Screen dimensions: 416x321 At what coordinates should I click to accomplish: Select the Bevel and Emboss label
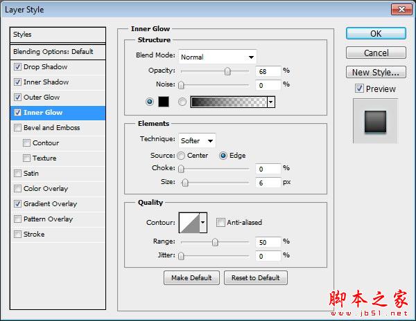point(52,127)
